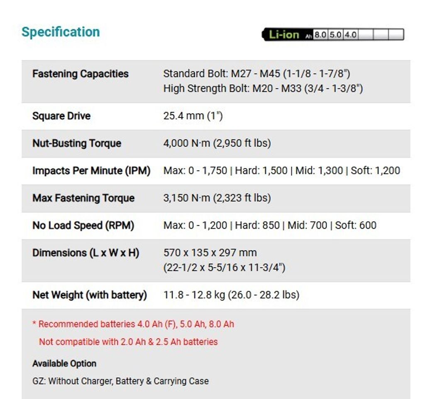Viewport: 425px width, 399px height.
Task: Click the Net Weight (with battery) label
Action: pos(90,295)
